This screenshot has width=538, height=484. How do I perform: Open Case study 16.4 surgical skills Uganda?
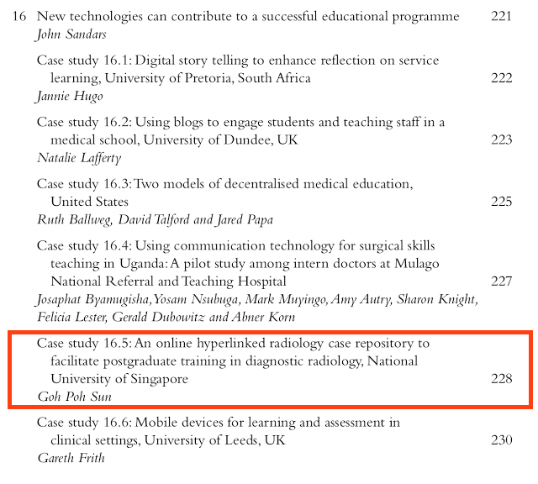(x=238, y=264)
